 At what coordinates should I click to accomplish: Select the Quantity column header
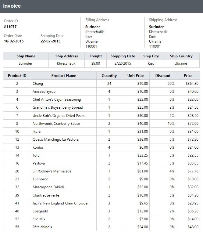(109, 76)
